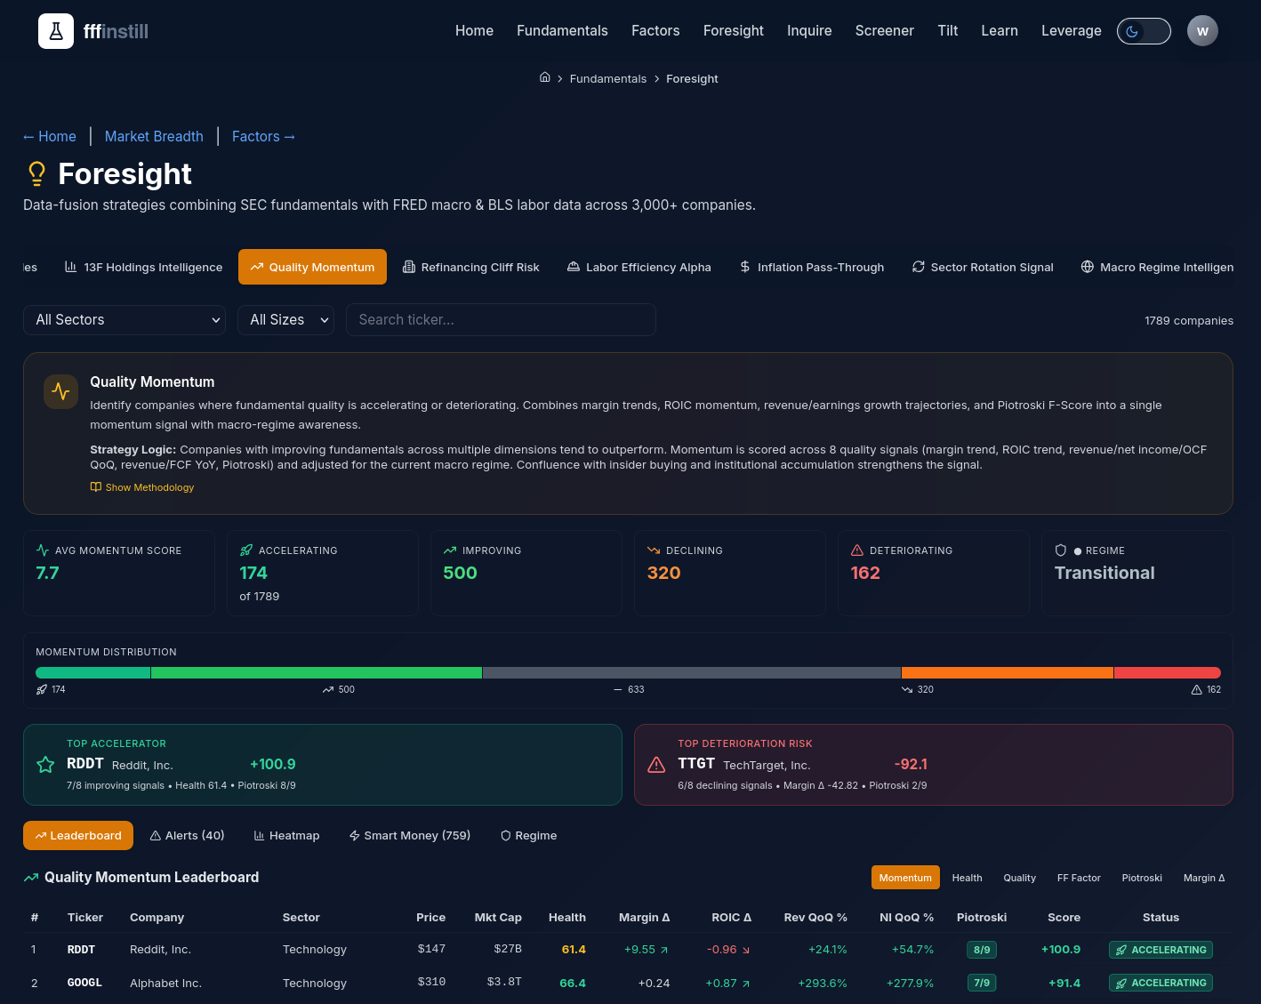Open Foresight nav menu item

click(734, 31)
